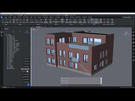Open the Point Cloud ribbon tab
This screenshot has width=135, height=101.
72,17
